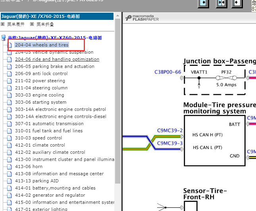The height and width of the screenshot is (211, 256).
Task: Select 415-00 information and entertainment system
Action: click(x=64, y=202)
